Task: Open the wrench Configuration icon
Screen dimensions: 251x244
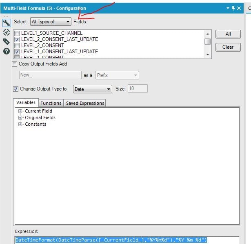Action: click(x=7, y=23)
